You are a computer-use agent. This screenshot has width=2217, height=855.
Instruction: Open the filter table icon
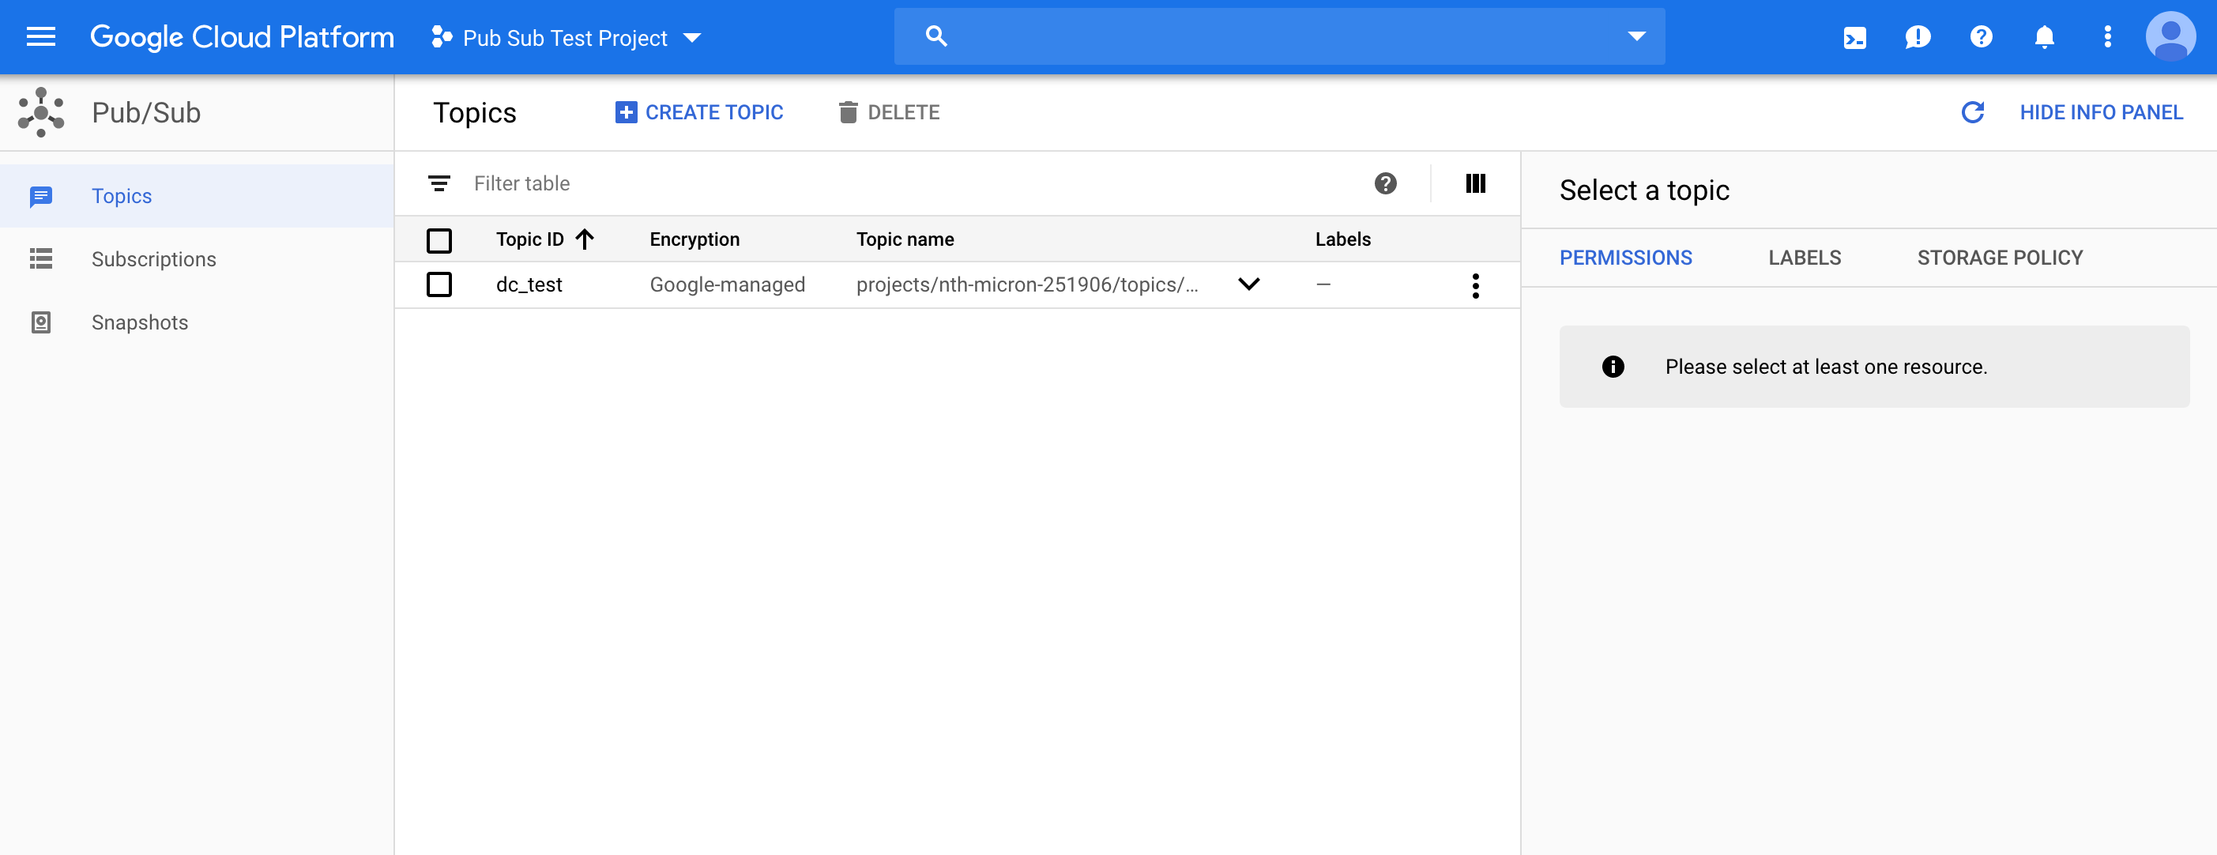coord(440,183)
